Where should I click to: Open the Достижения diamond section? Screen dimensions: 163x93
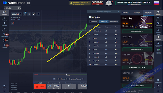[x=4, y=35]
